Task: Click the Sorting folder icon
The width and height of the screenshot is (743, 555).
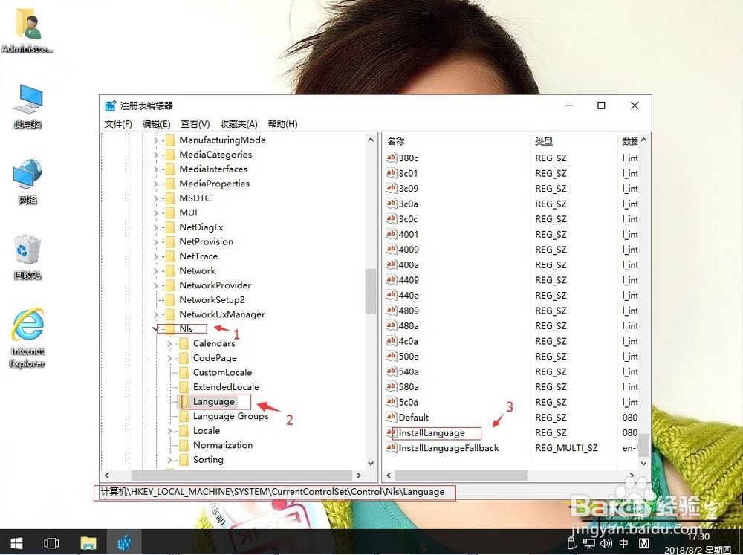Action: 184,459
